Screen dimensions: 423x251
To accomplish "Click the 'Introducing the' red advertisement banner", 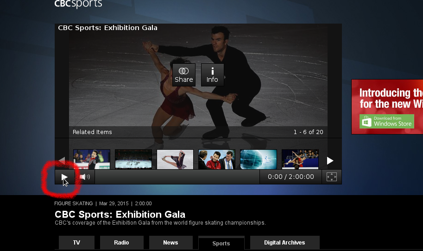I will (387, 107).
